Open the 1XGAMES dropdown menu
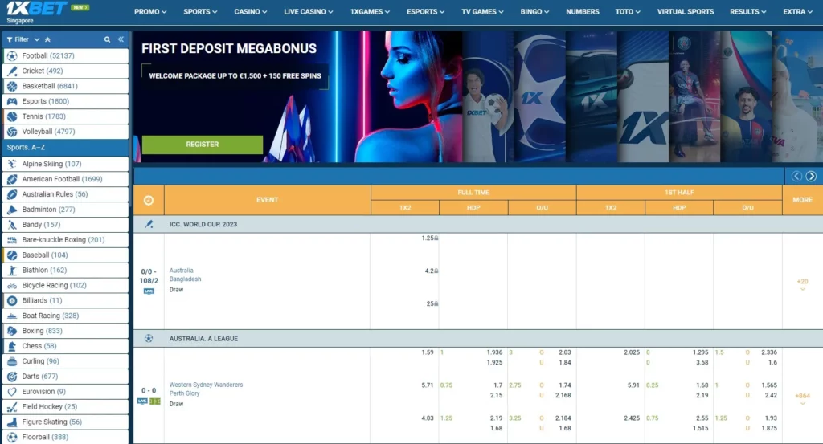The width and height of the screenshot is (823, 444). [x=370, y=11]
